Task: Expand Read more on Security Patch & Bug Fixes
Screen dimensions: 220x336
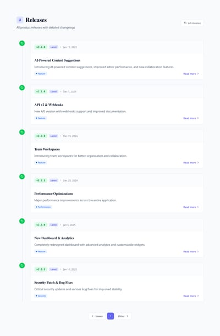Action: tap(191, 296)
